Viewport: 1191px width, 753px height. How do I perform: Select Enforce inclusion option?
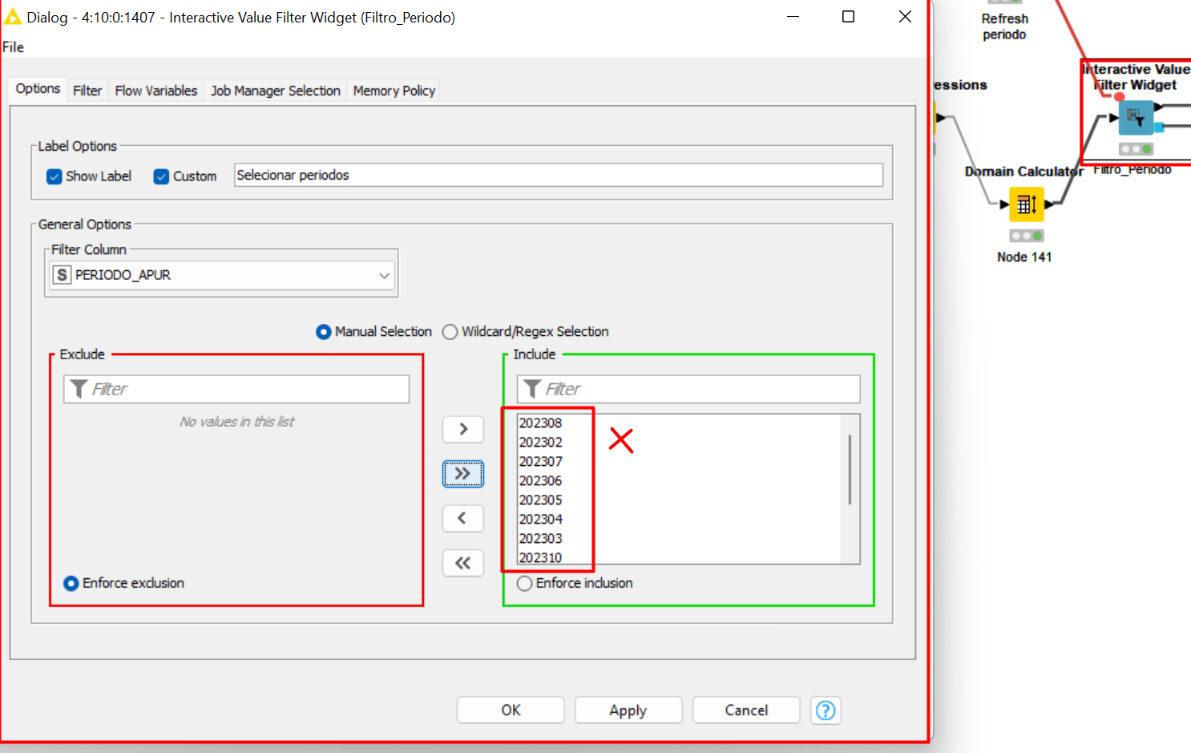524,584
